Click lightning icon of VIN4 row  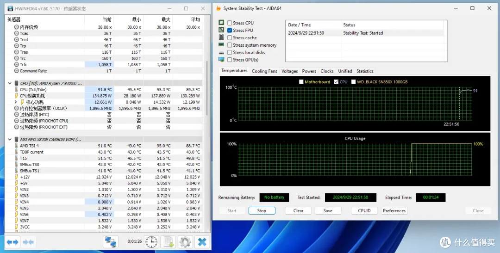(x=17, y=202)
